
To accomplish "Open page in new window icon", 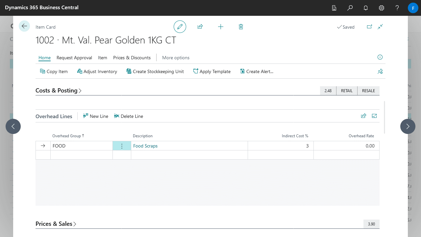I will 369,27.
